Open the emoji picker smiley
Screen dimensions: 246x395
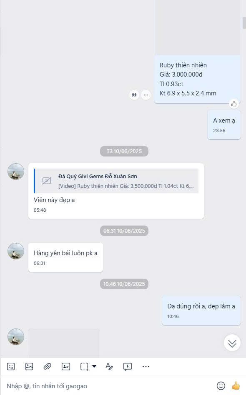coord(221,386)
